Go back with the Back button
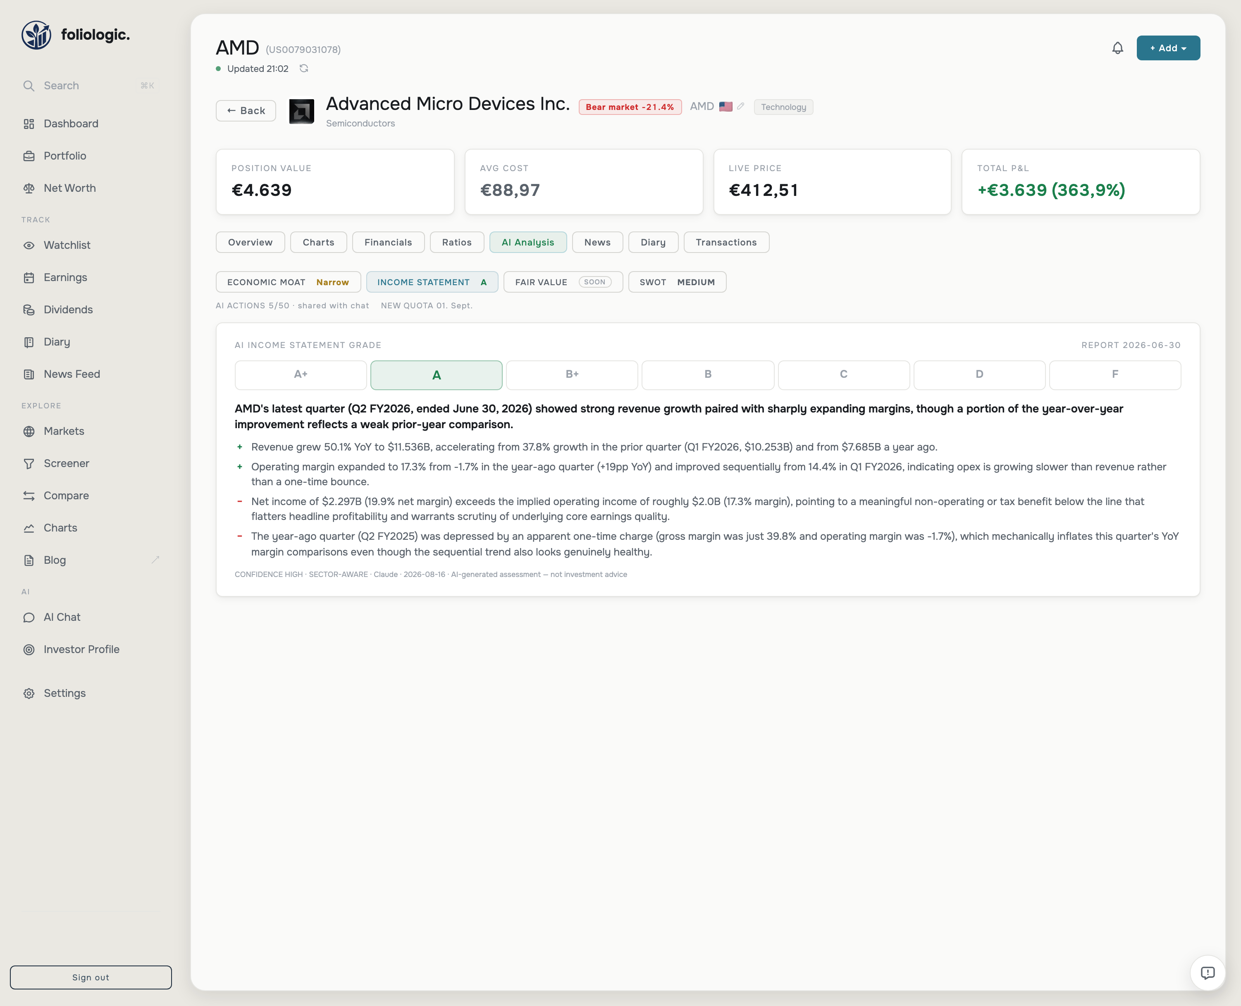This screenshot has width=1241, height=1006. (x=246, y=111)
